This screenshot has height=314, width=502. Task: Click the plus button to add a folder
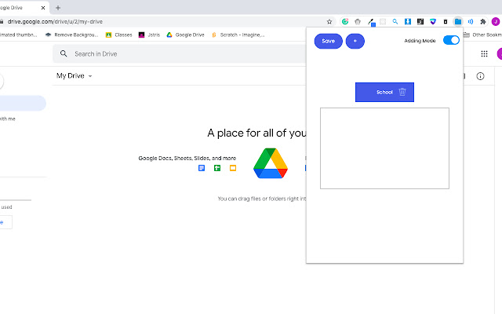click(355, 41)
